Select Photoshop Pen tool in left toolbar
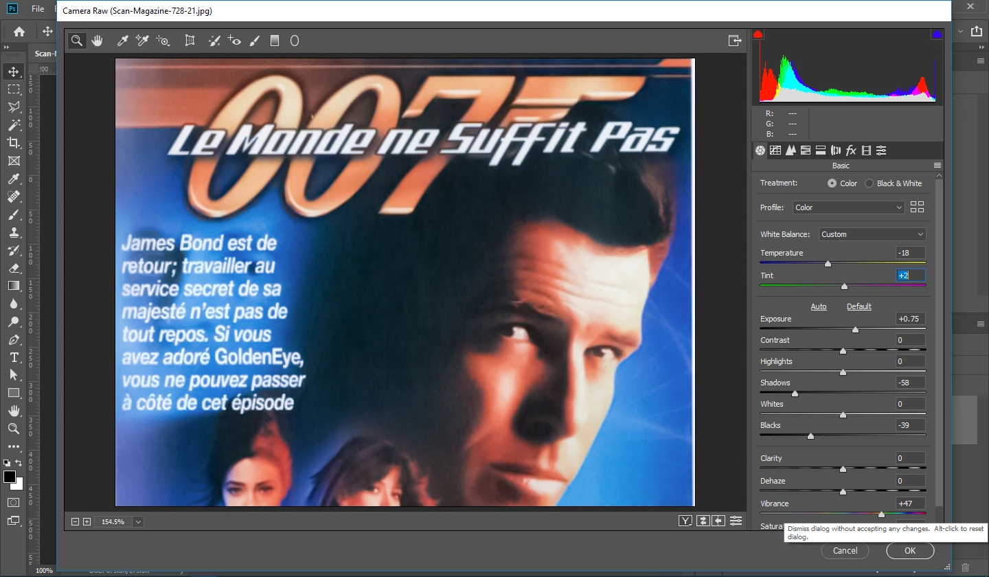This screenshot has height=577, width=989. (13, 340)
